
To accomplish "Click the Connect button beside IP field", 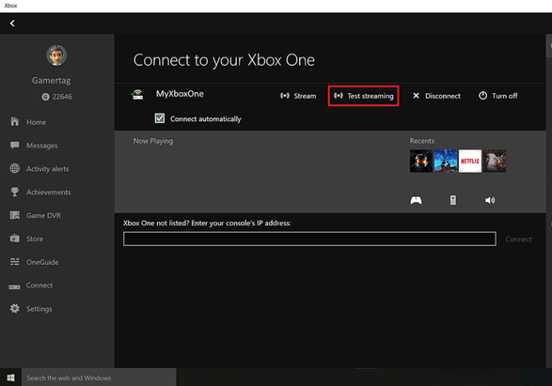I will point(518,239).
